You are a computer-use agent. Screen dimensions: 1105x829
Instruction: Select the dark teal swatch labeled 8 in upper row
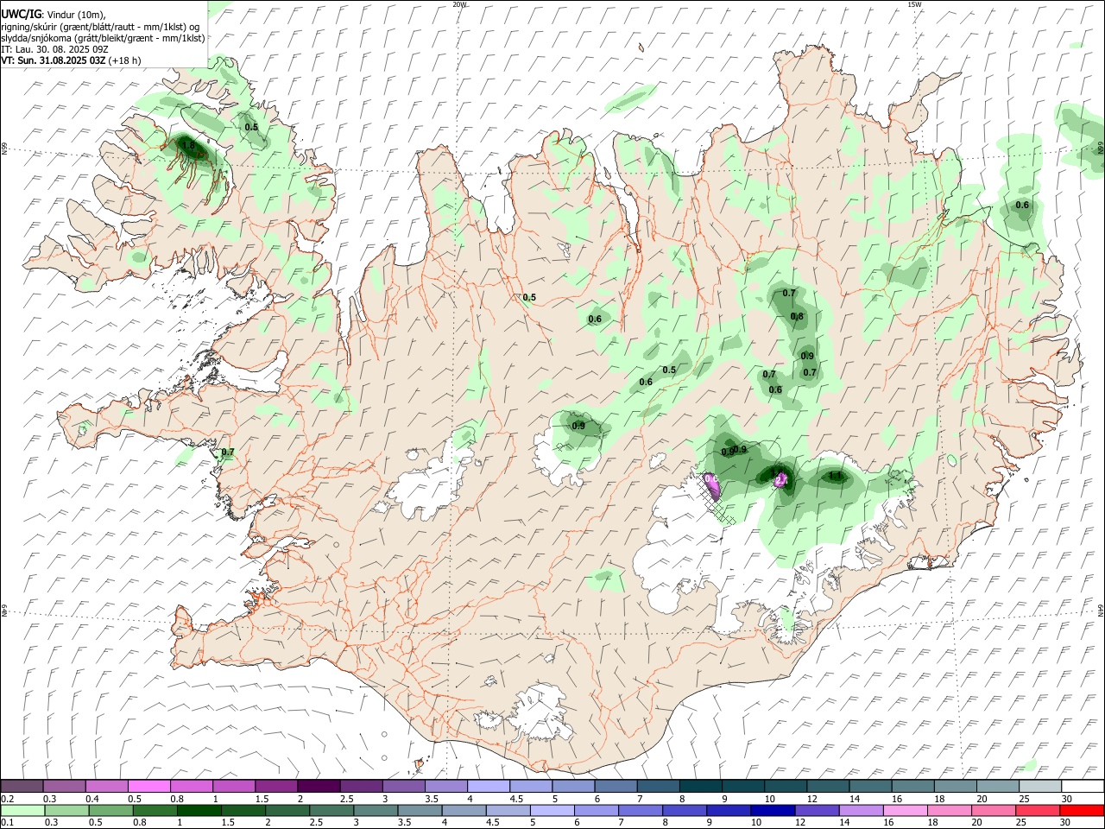tap(699, 786)
